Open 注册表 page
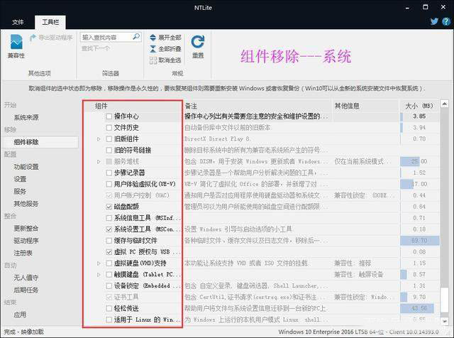 click(x=23, y=253)
